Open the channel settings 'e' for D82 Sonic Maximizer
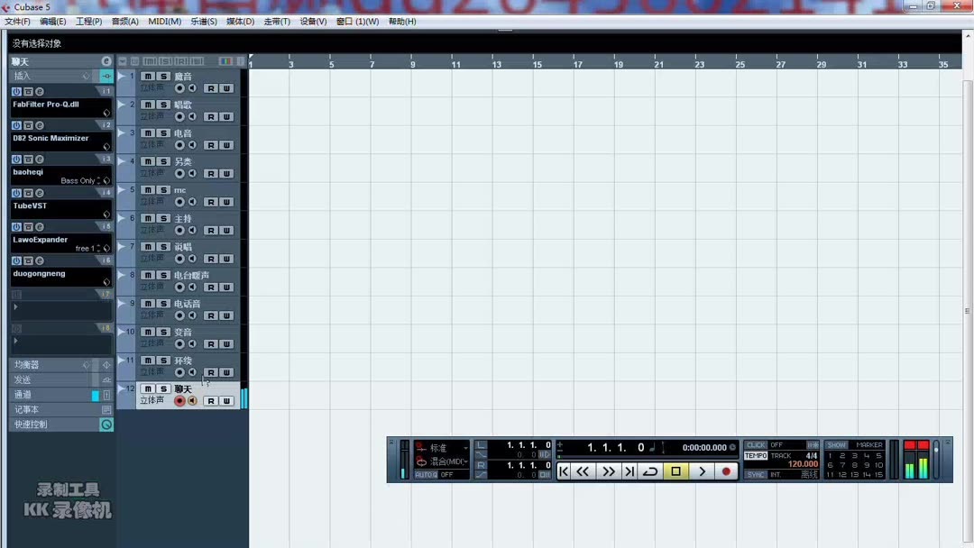The image size is (974, 548). 40,125
